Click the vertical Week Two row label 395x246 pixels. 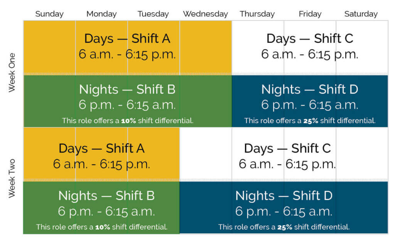point(12,179)
